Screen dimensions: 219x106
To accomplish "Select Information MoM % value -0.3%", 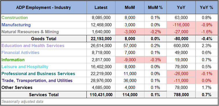I will [155, 60].
